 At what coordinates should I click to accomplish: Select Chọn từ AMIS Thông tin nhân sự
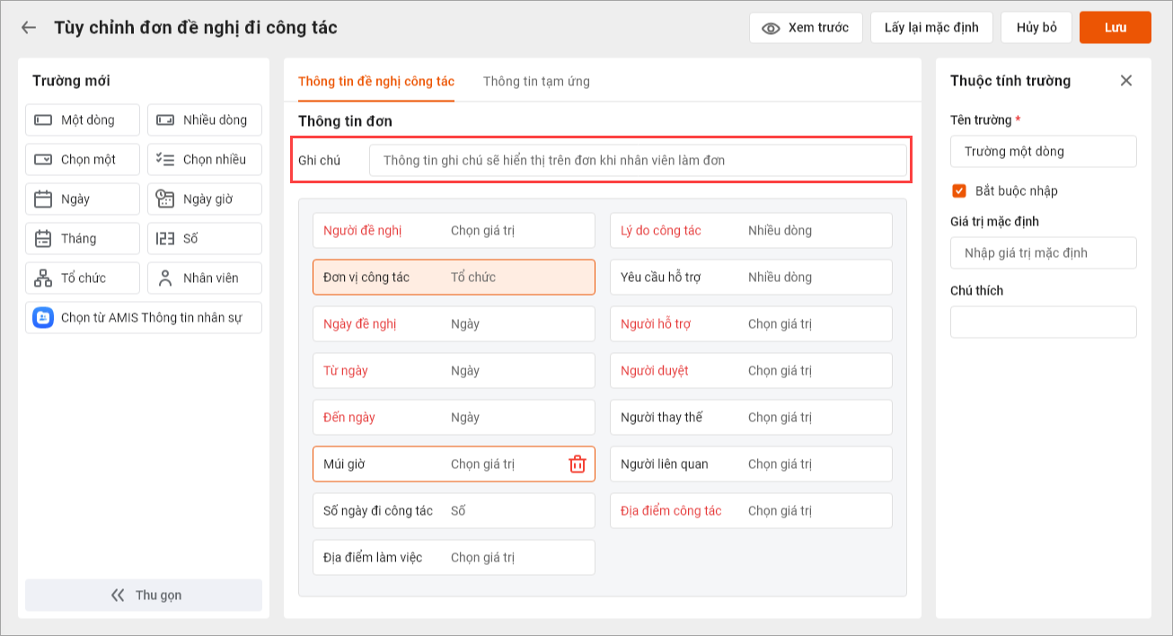(x=144, y=318)
